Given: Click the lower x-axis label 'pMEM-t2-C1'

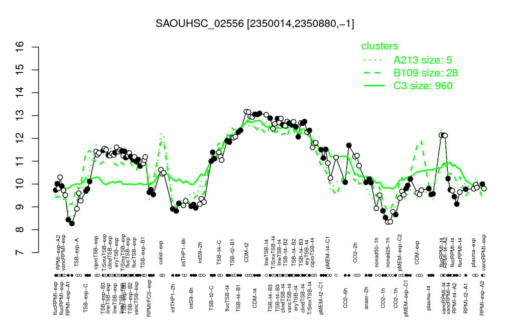Looking at the screenshot, I should click(x=320, y=297).
